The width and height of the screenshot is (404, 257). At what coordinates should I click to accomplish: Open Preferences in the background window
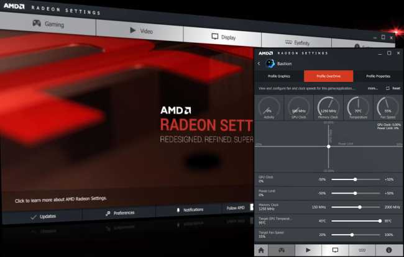click(x=119, y=213)
